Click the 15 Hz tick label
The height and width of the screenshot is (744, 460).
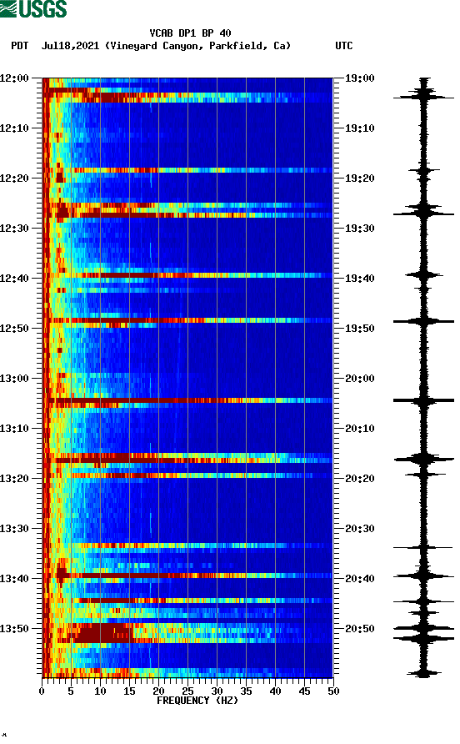pos(129,691)
